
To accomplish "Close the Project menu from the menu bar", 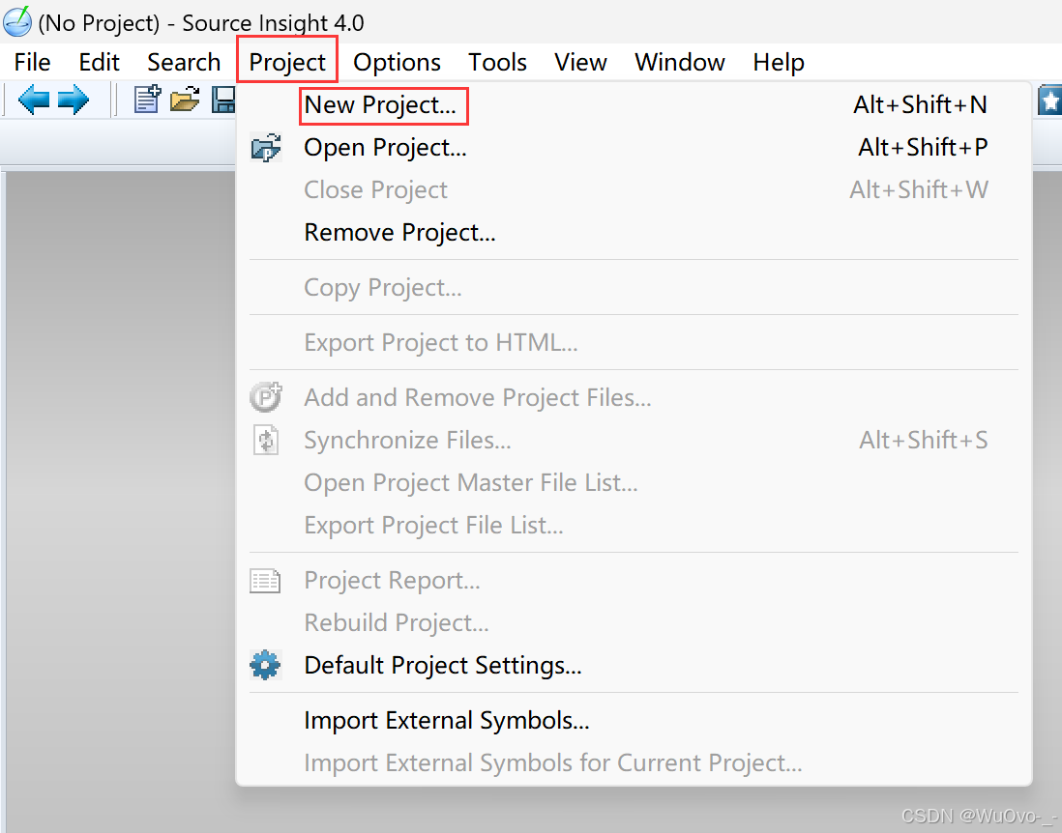I will [x=287, y=62].
